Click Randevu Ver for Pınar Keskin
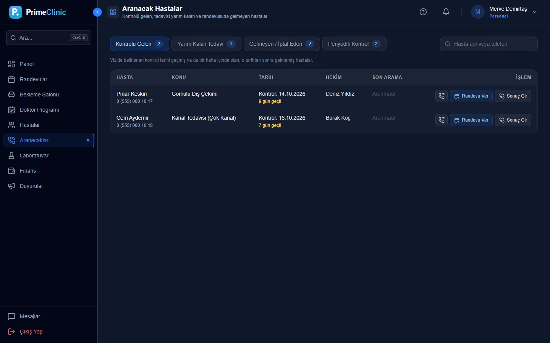Image resolution: width=550 pixels, height=343 pixels. pyautogui.click(x=471, y=96)
